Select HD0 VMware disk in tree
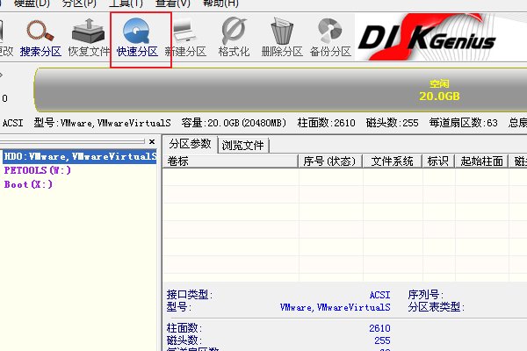 80,157
